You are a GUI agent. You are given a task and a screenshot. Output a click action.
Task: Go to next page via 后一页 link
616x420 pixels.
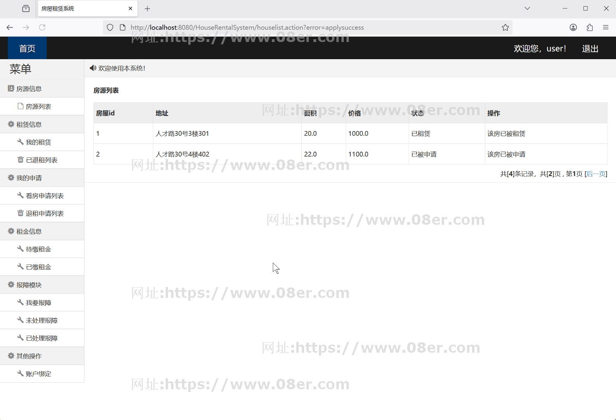(596, 174)
